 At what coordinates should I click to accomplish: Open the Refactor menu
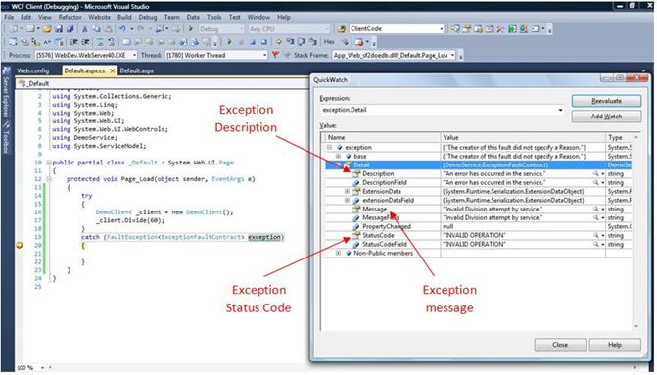[x=70, y=18]
